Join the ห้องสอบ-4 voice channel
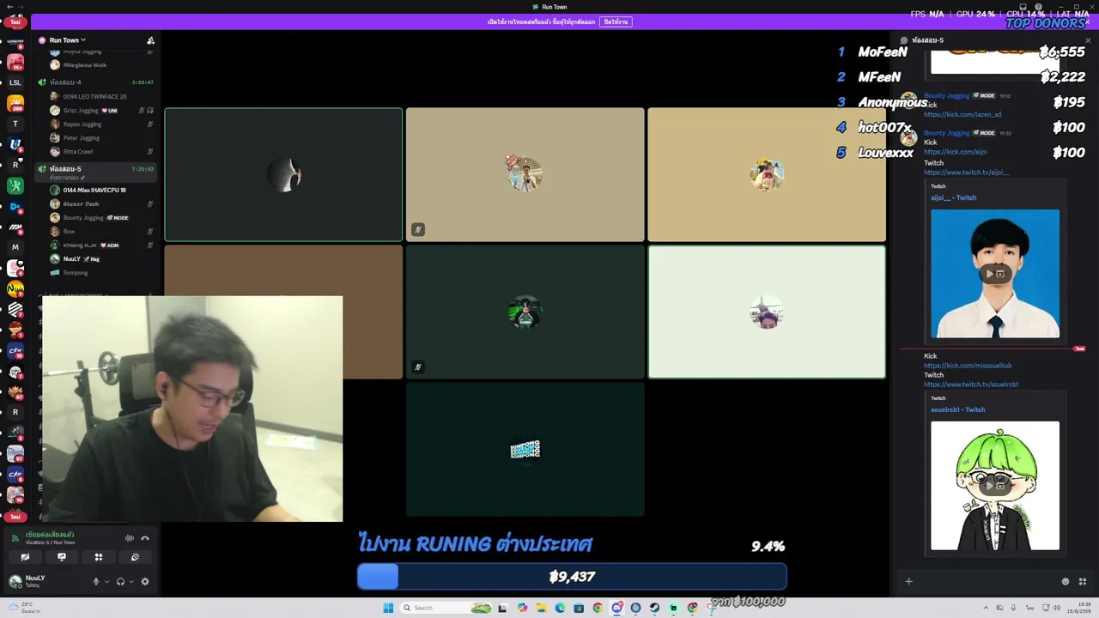Screen dimensions: 1099x618 96,82
